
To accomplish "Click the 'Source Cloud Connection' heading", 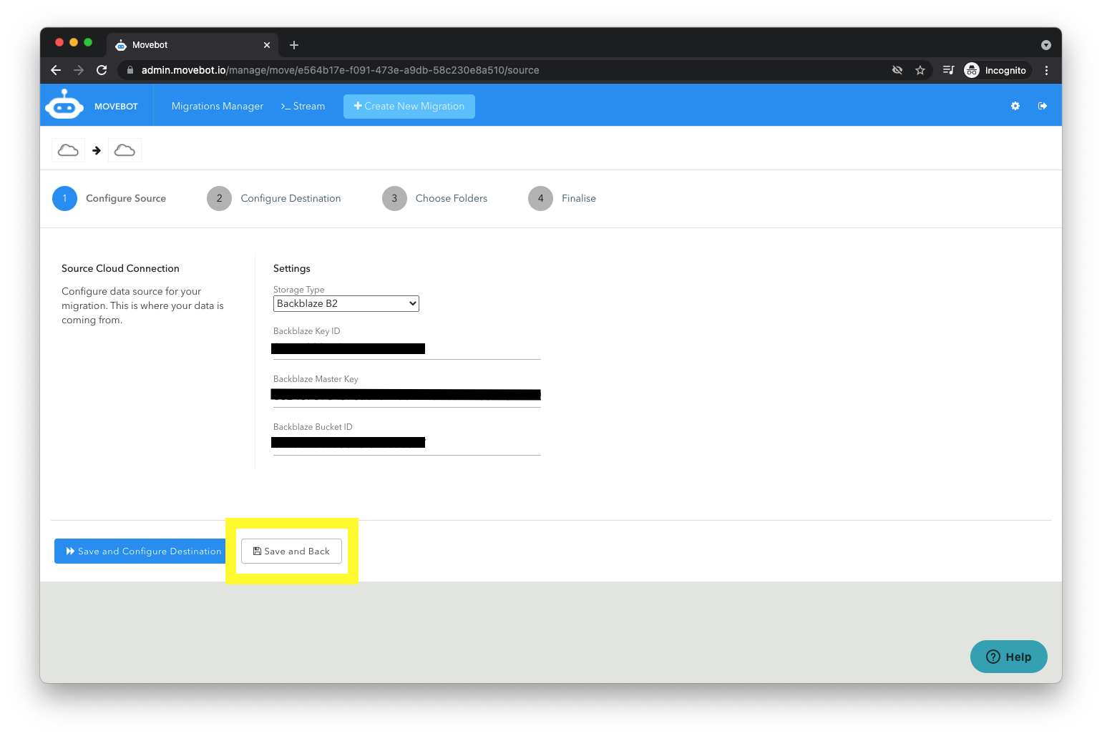I will point(120,268).
